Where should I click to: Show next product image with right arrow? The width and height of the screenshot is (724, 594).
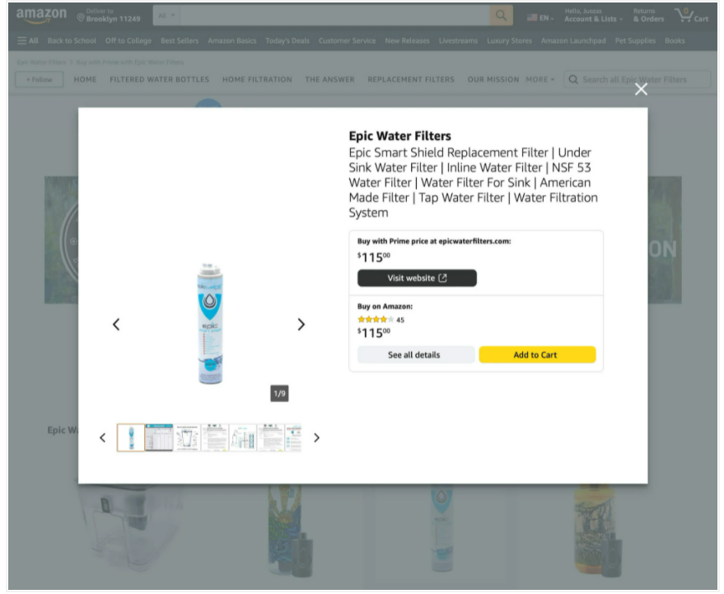pyautogui.click(x=301, y=325)
